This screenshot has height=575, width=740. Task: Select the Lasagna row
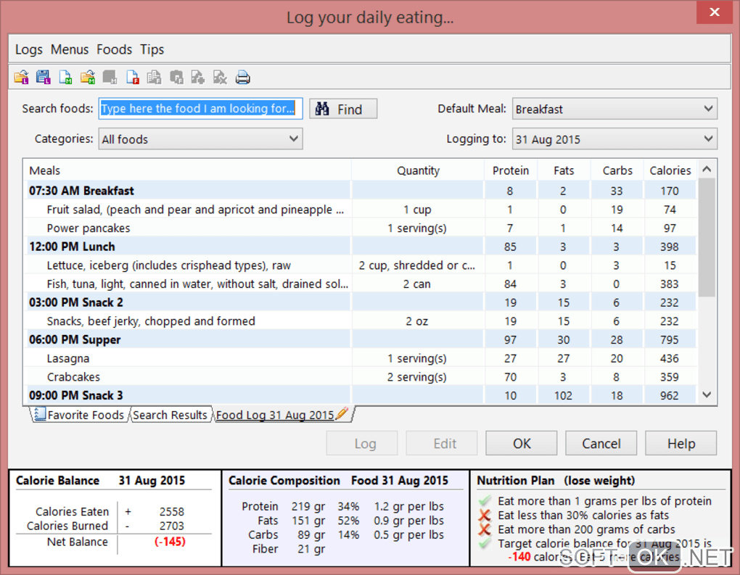pyautogui.click(x=361, y=358)
